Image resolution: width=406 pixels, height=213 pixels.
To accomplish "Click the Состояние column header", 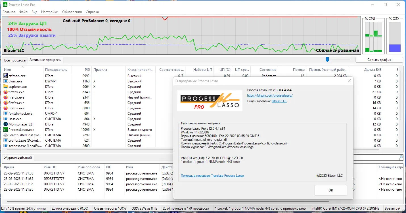I will click(264, 70).
